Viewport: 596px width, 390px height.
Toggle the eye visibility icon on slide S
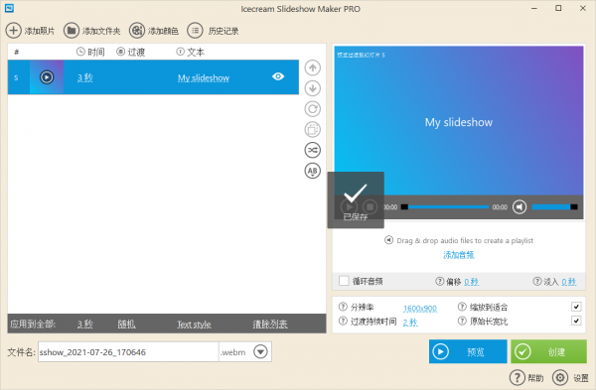278,76
